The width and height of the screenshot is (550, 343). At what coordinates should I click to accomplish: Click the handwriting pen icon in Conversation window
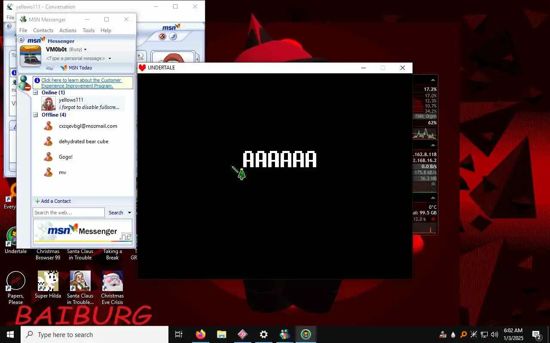point(173,36)
